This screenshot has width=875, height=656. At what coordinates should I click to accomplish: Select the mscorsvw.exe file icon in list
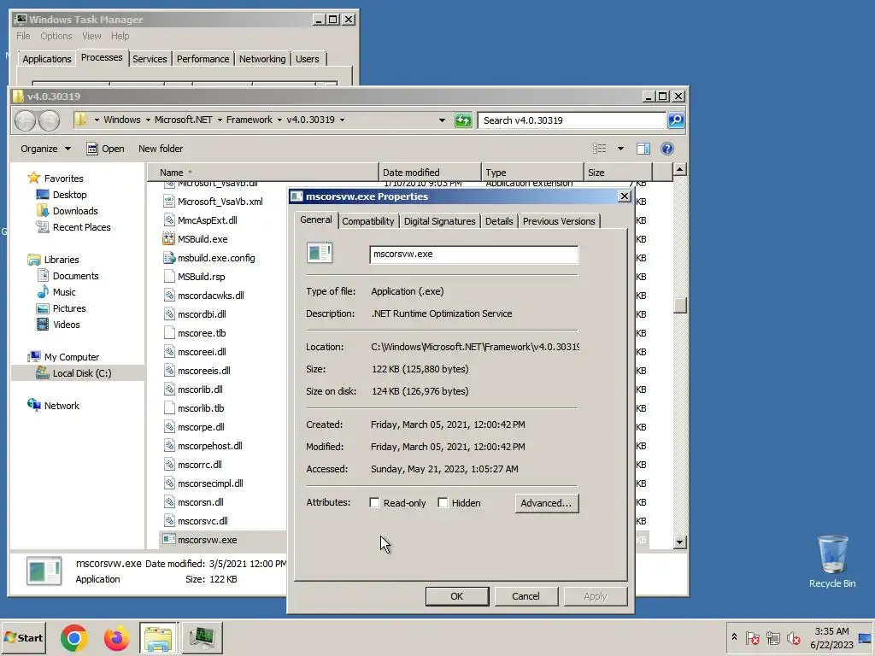click(x=168, y=540)
